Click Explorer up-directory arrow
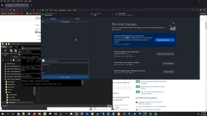This screenshot has width=207, height=116. click(11, 60)
